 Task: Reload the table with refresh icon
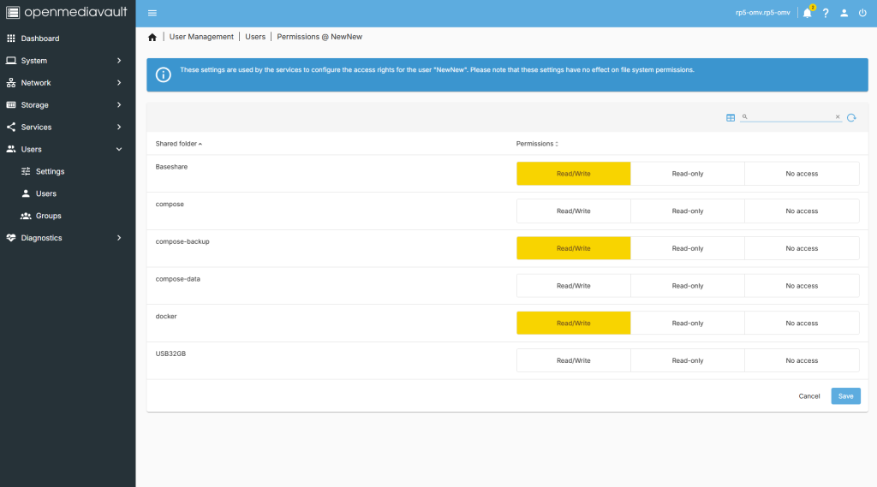click(x=851, y=117)
